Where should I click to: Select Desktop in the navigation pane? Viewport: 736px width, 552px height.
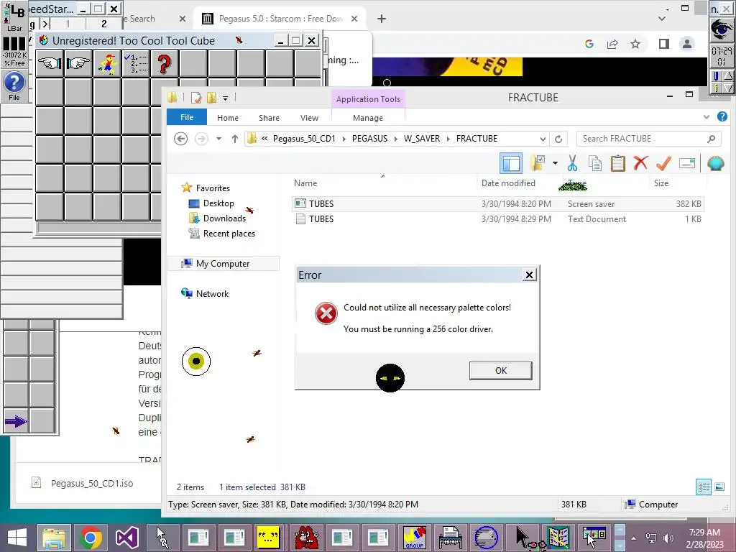coord(218,203)
